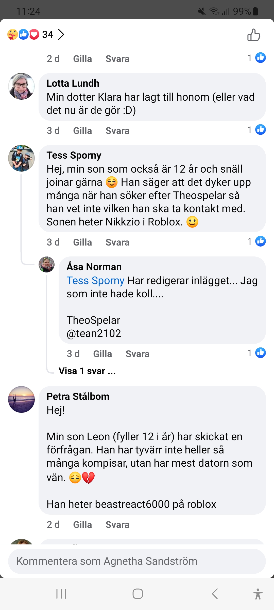Viewport: 274px width, 610px height.
Task: Open Petra Stålbom's sunset profile picture
Action: [22, 399]
